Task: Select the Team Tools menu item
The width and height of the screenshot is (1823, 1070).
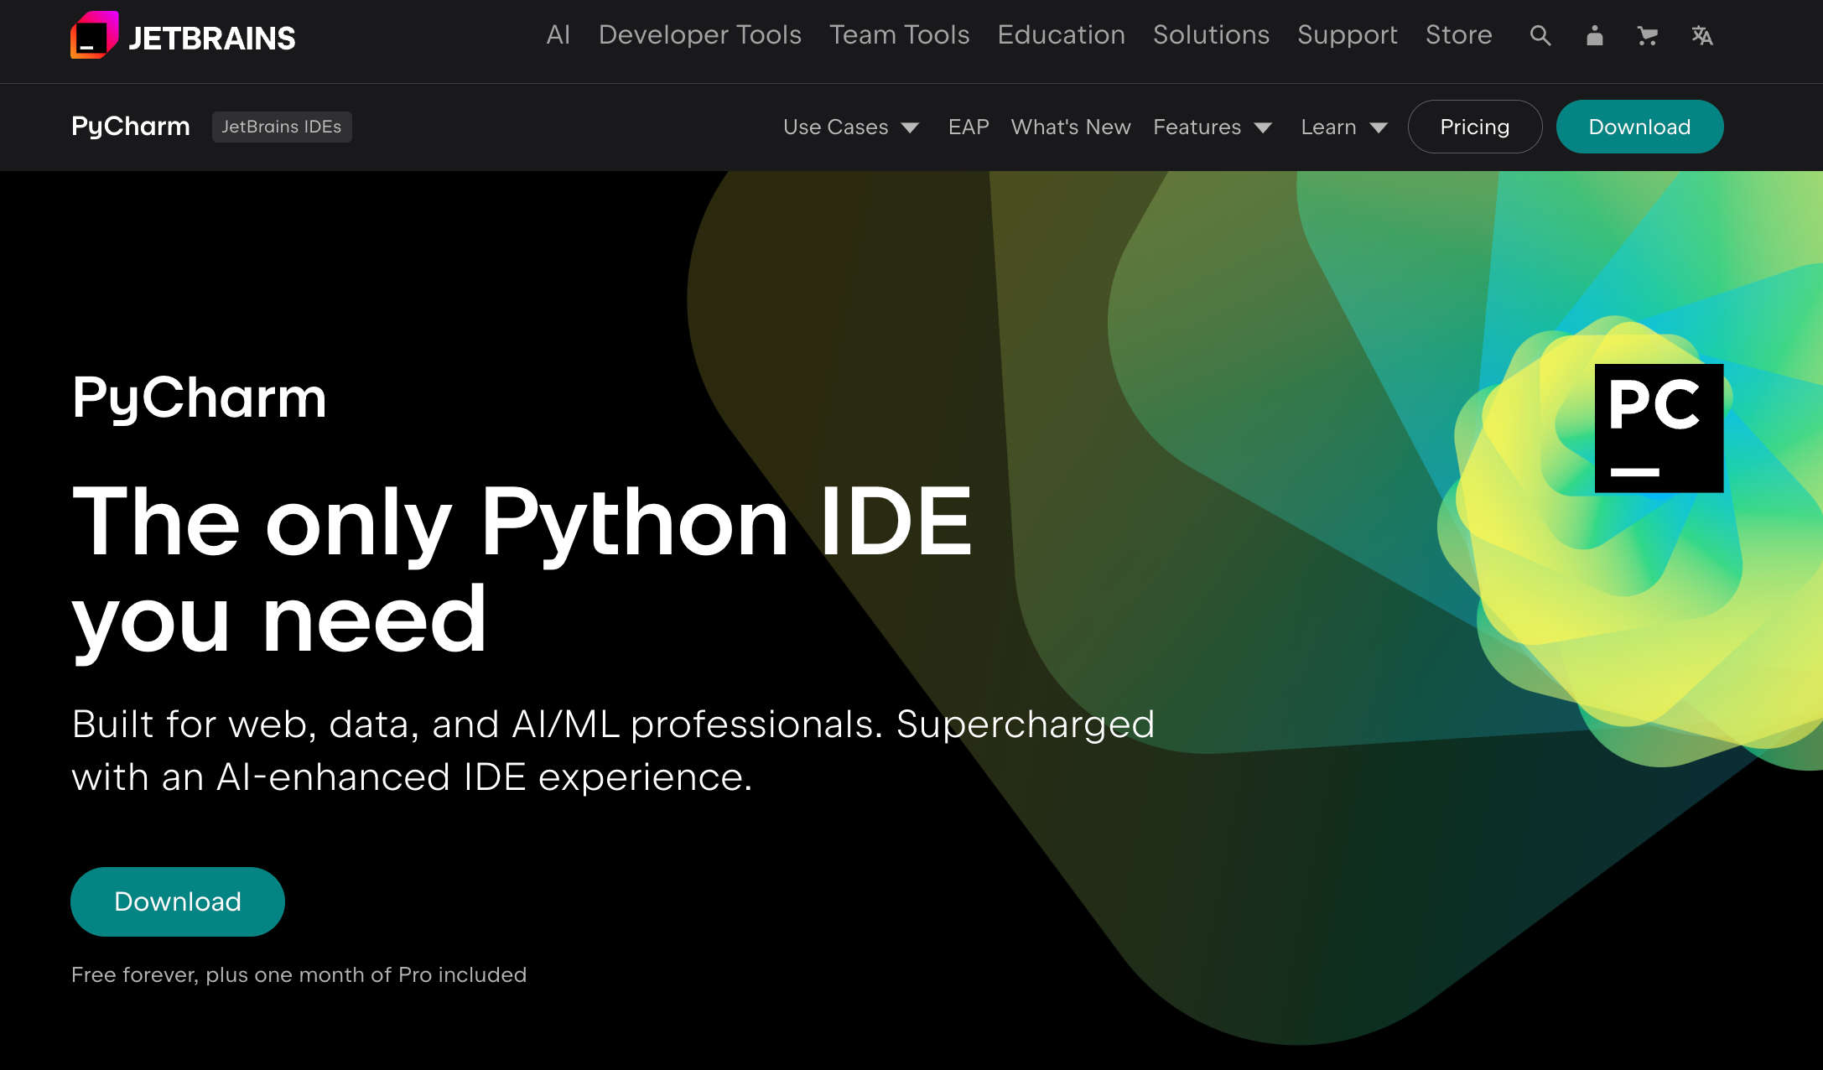Action: (x=899, y=35)
